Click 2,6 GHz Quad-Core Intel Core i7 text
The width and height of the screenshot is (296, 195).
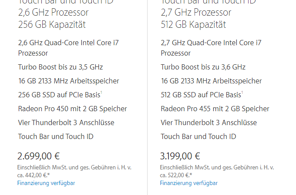(x=68, y=43)
